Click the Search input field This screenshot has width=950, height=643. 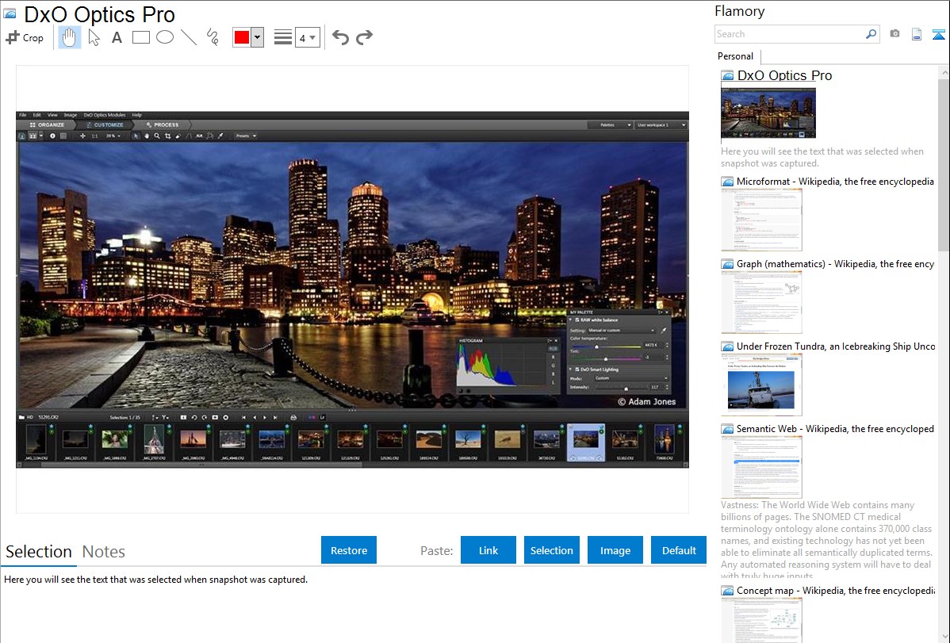[x=789, y=34]
